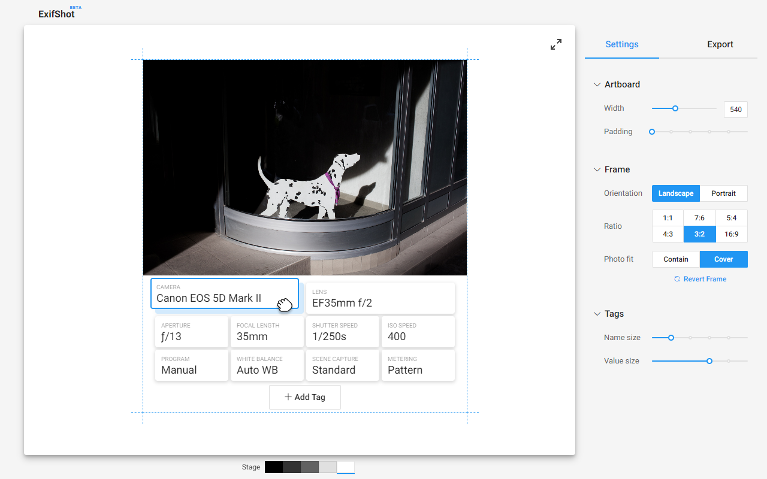This screenshot has width=767, height=479.
Task: Click the Shutter Speed tag 1/250s
Action: 342,332
